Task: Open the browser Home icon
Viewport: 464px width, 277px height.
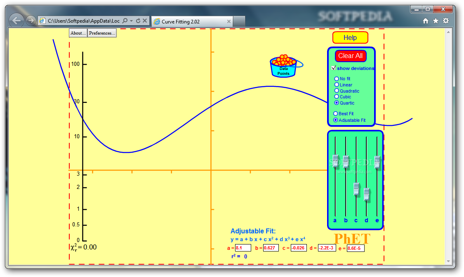Action: coord(426,21)
